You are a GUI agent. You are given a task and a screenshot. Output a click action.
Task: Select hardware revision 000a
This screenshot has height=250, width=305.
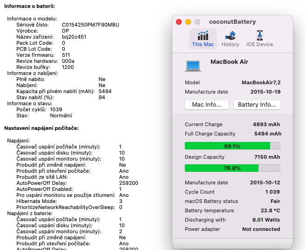pos(68,61)
